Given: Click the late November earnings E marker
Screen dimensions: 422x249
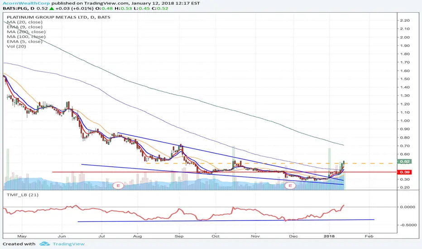Looking at the screenshot, I should (x=290, y=186).
